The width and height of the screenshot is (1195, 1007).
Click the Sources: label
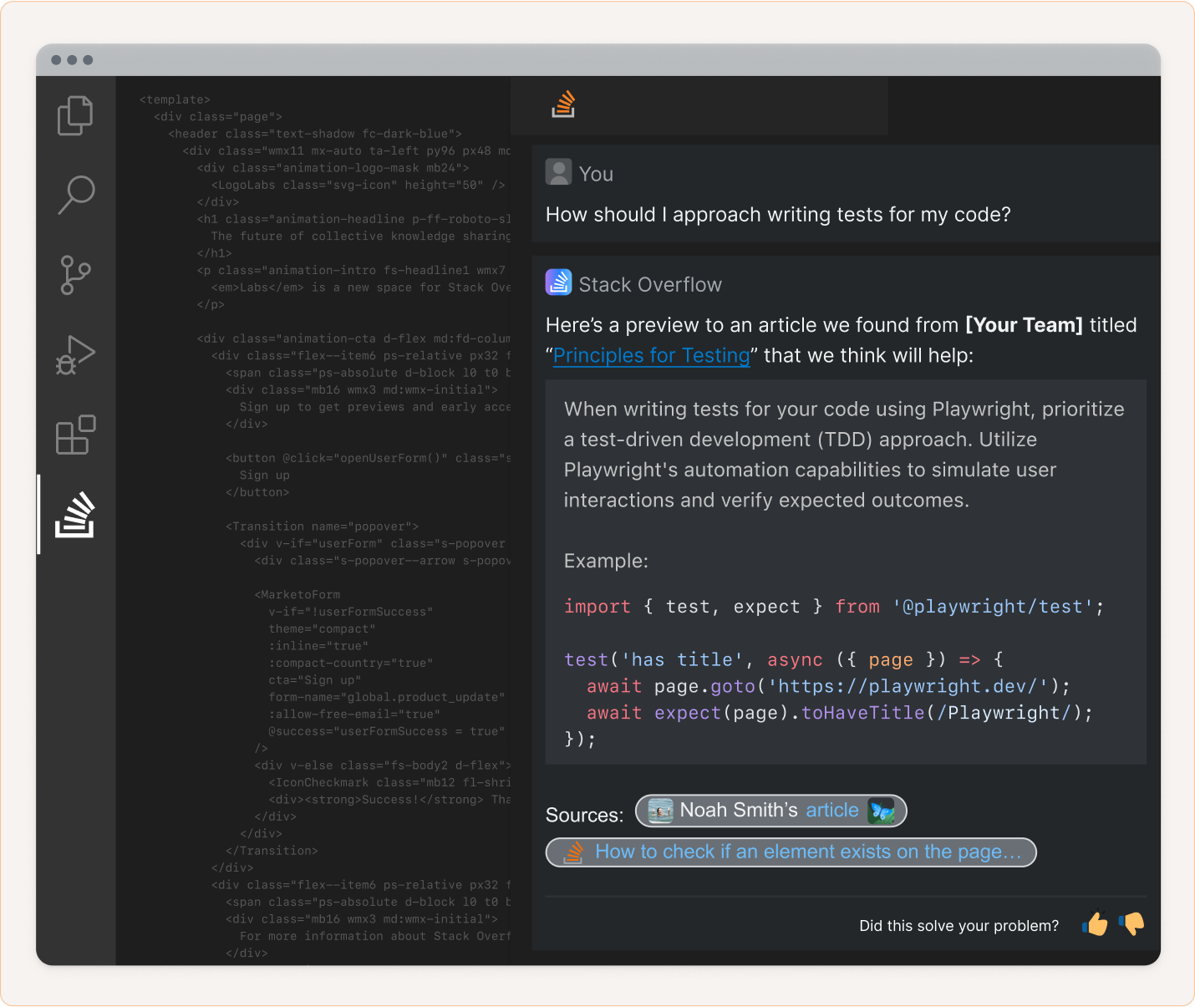(x=585, y=815)
